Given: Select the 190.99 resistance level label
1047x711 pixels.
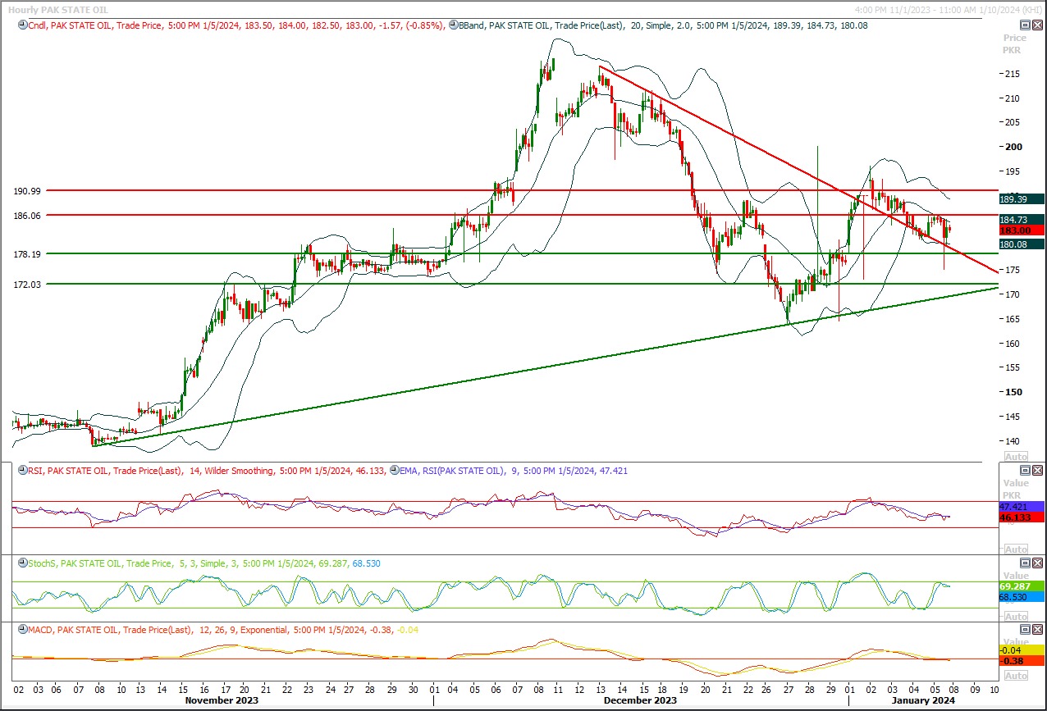Looking at the screenshot, I should 27,190.
